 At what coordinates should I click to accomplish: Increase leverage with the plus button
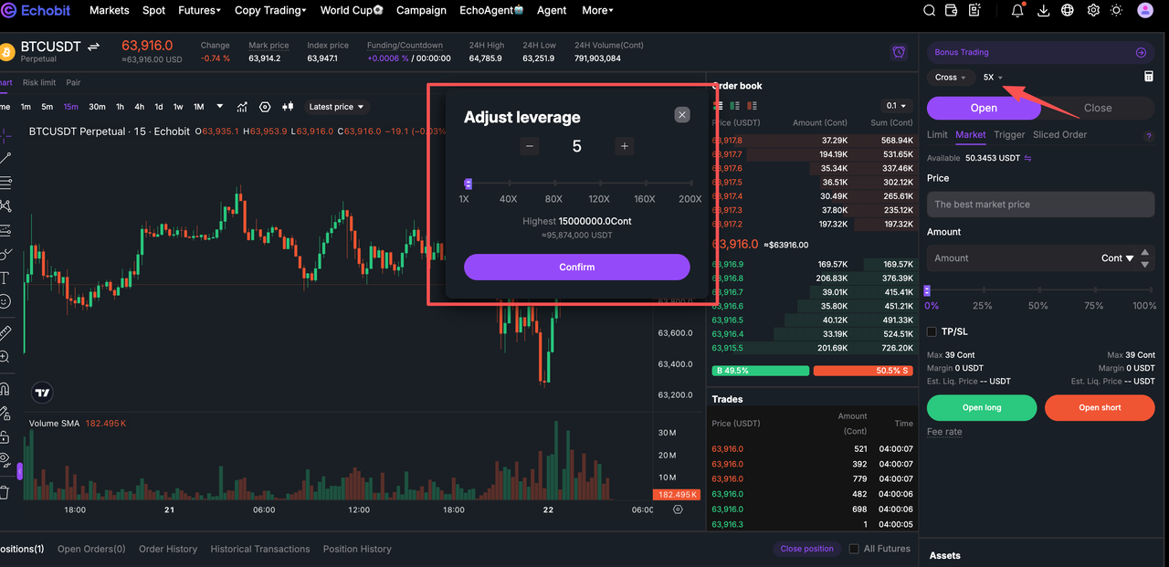pos(624,146)
